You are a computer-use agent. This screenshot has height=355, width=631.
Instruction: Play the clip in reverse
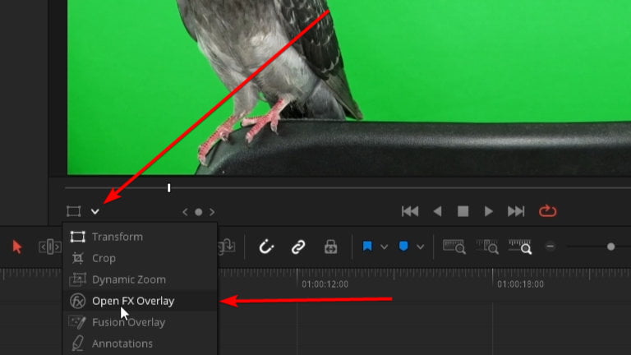[437, 211]
